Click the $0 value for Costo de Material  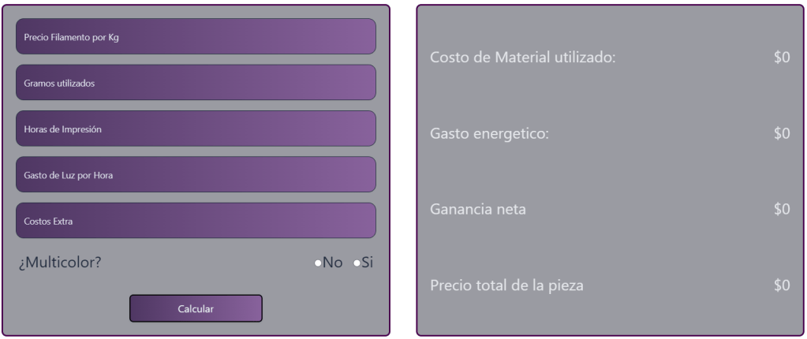tap(782, 58)
